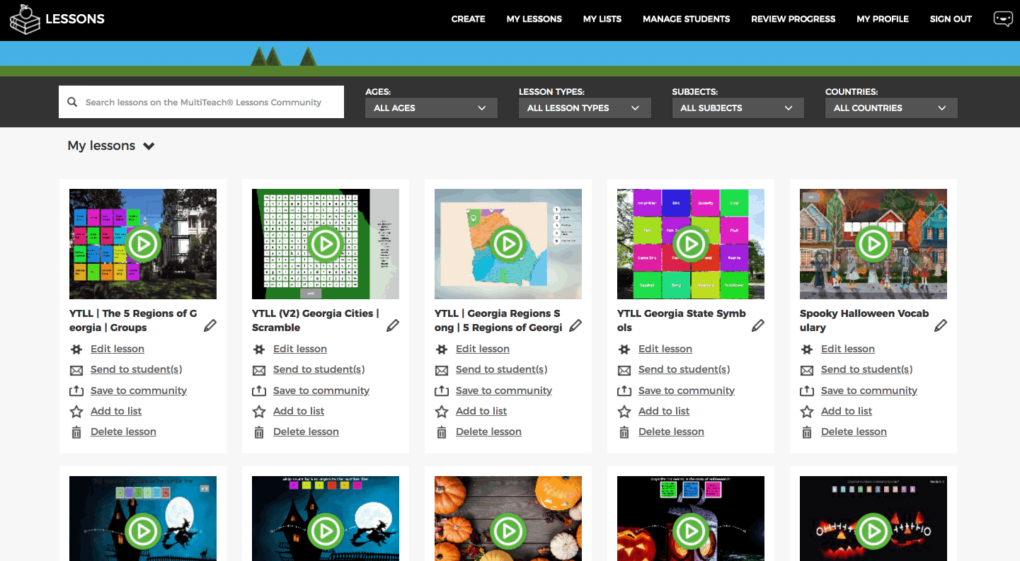This screenshot has height=561, width=1020.
Task: Play the Georgia Regions Song lesson
Action: (508, 244)
